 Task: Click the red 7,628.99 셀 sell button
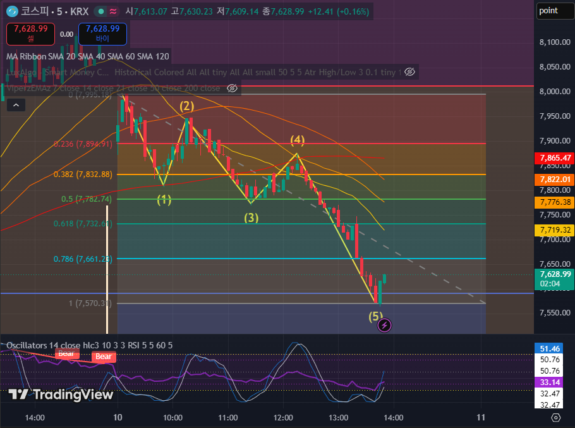(x=31, y=34)
